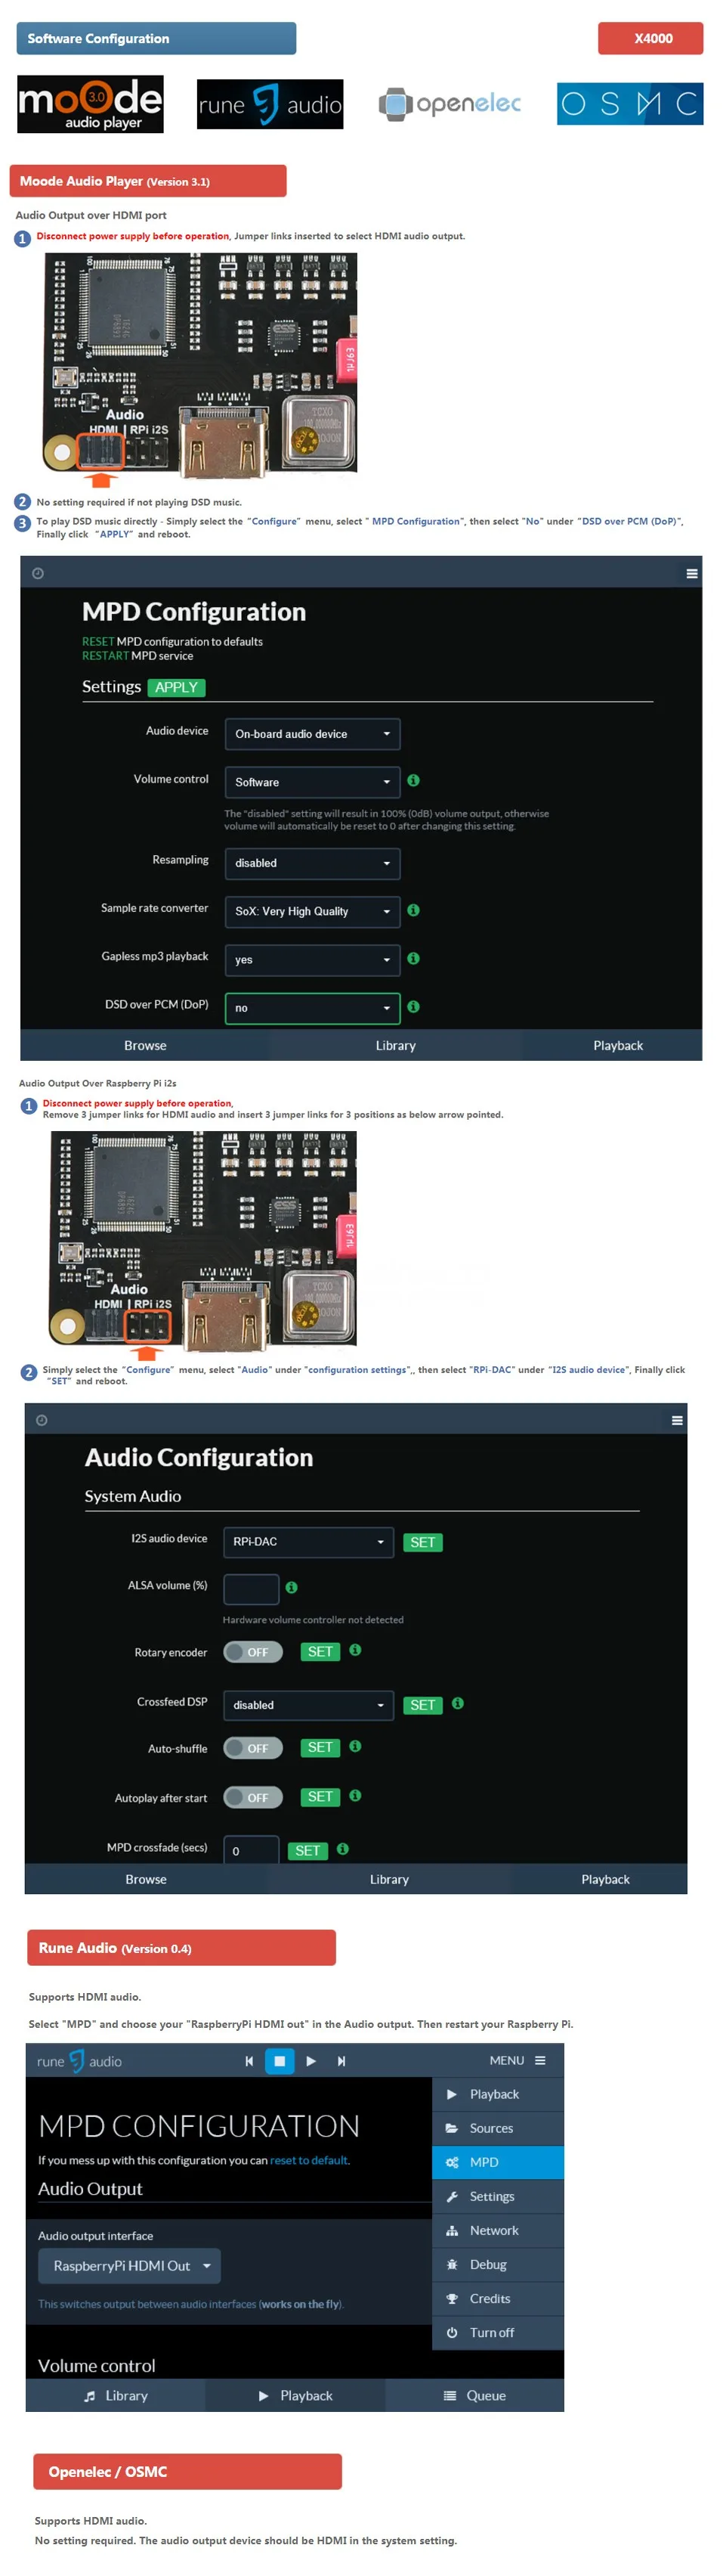This screenshot has width=723, height=2576.
Task: Click the rune audio logo at top
Action: click(270, 104)
